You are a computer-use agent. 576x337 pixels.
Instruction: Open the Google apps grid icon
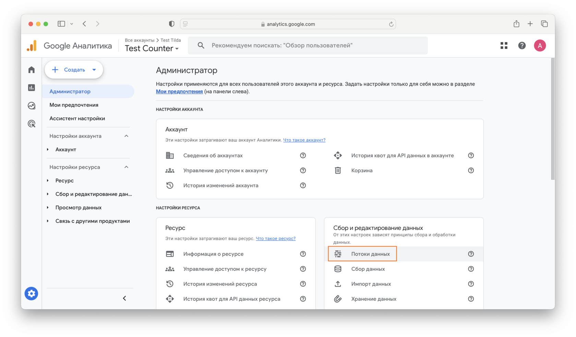coord(504,46)
